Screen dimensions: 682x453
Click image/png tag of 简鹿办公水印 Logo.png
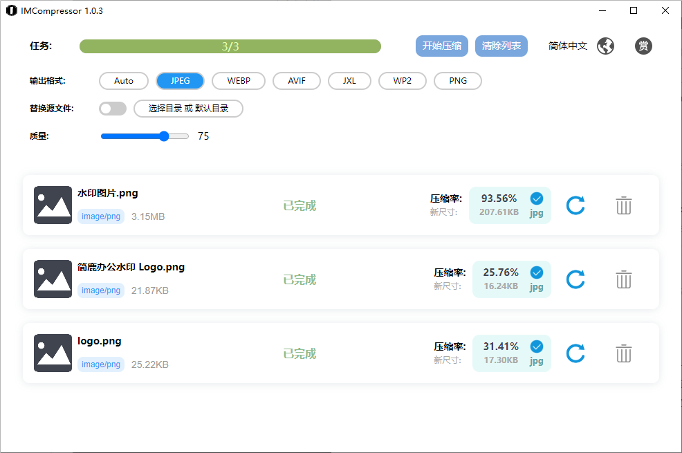coord(101,290)
